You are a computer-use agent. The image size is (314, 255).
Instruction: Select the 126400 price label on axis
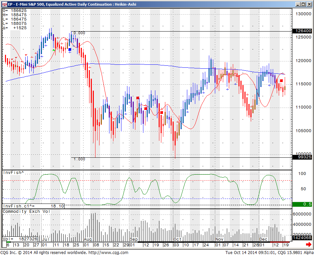pos(302,31)
